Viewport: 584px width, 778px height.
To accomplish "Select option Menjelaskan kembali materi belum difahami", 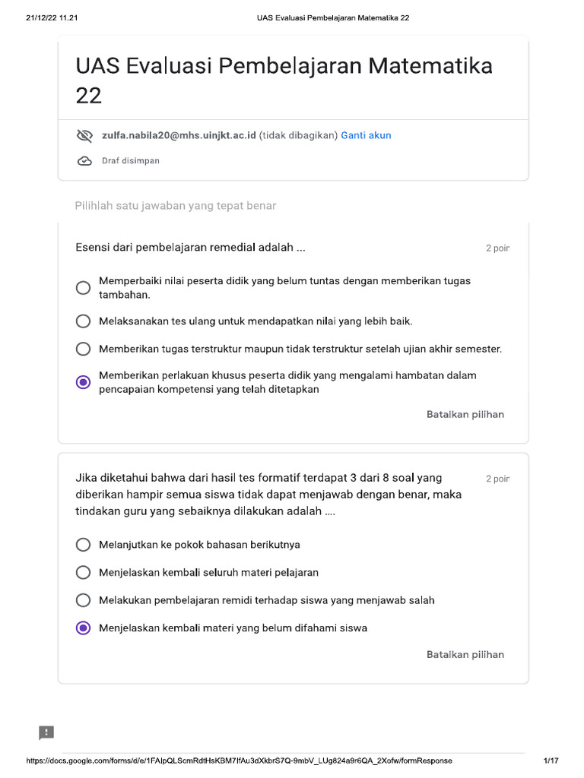I will [84, 628].
